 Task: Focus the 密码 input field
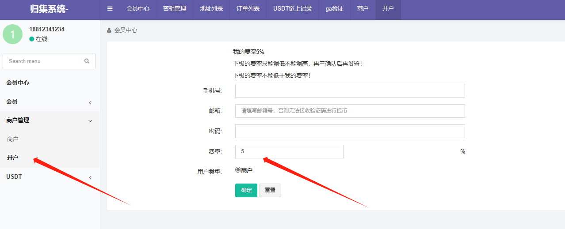coord(350,131)
